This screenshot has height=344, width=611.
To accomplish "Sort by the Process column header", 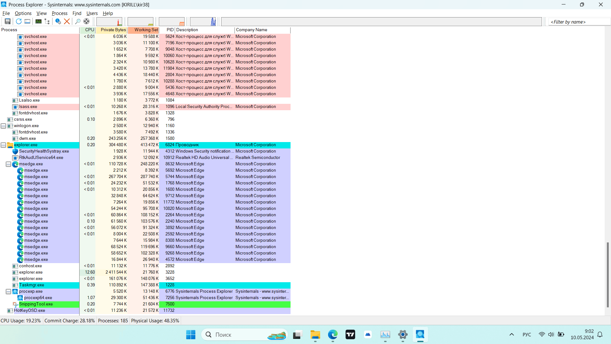I will (40, 30).
